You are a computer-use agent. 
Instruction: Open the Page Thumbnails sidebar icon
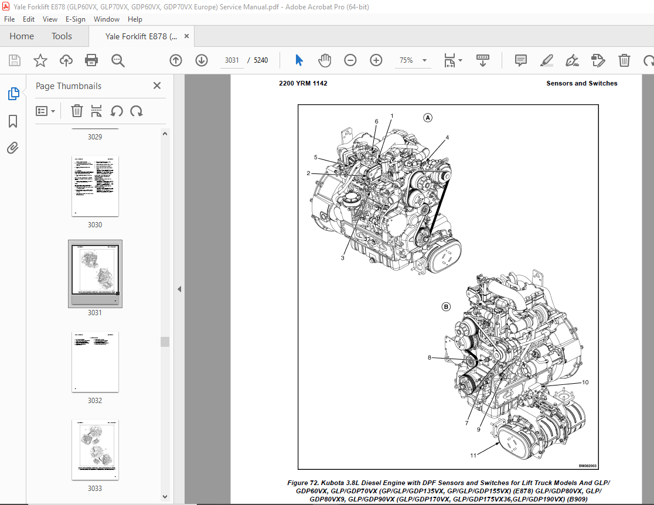(x=13, y=94)
